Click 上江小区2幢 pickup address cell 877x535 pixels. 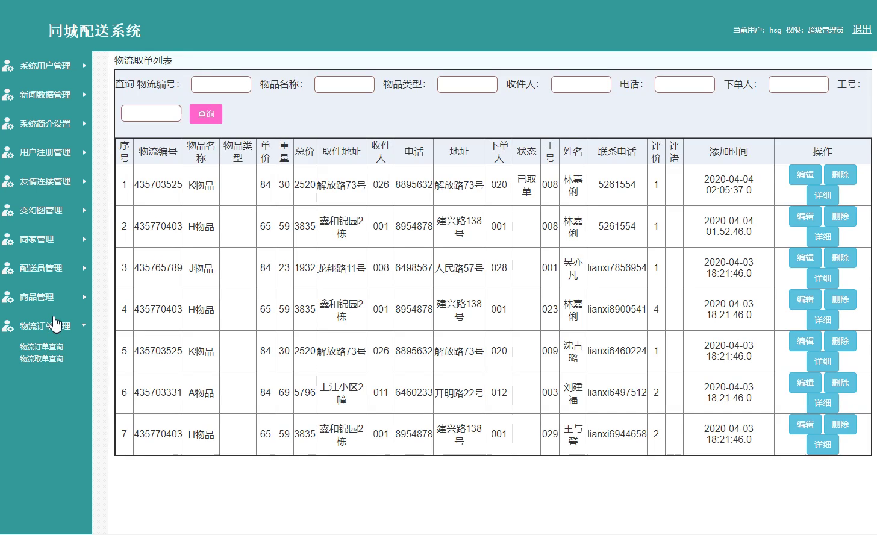[x=342, y=393]
